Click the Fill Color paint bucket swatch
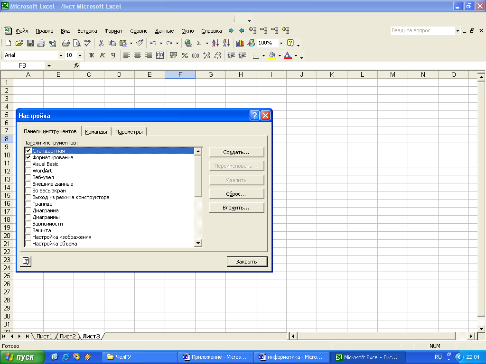The width and height of the screenshot is (486, 364). 272,55
